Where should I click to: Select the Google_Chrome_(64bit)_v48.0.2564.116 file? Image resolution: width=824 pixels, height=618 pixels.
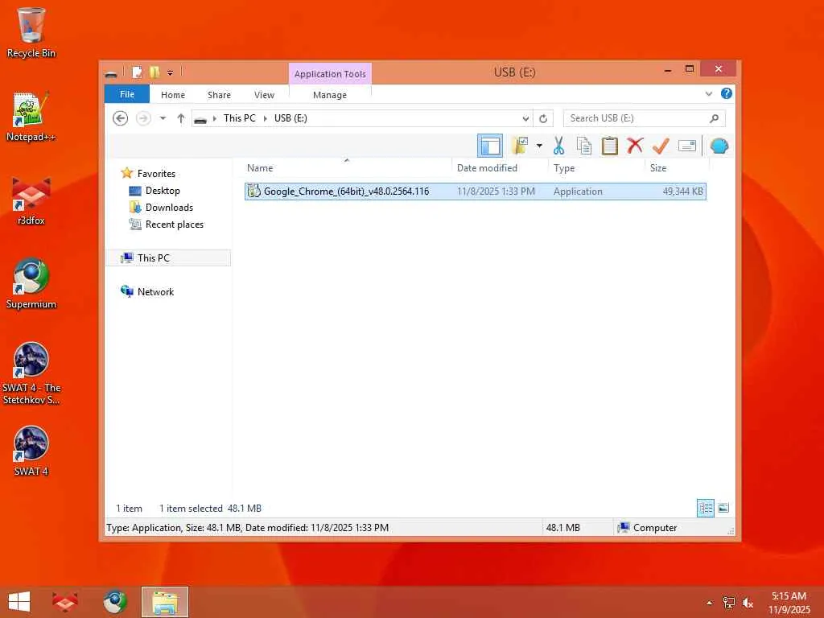tap(475, 192)
